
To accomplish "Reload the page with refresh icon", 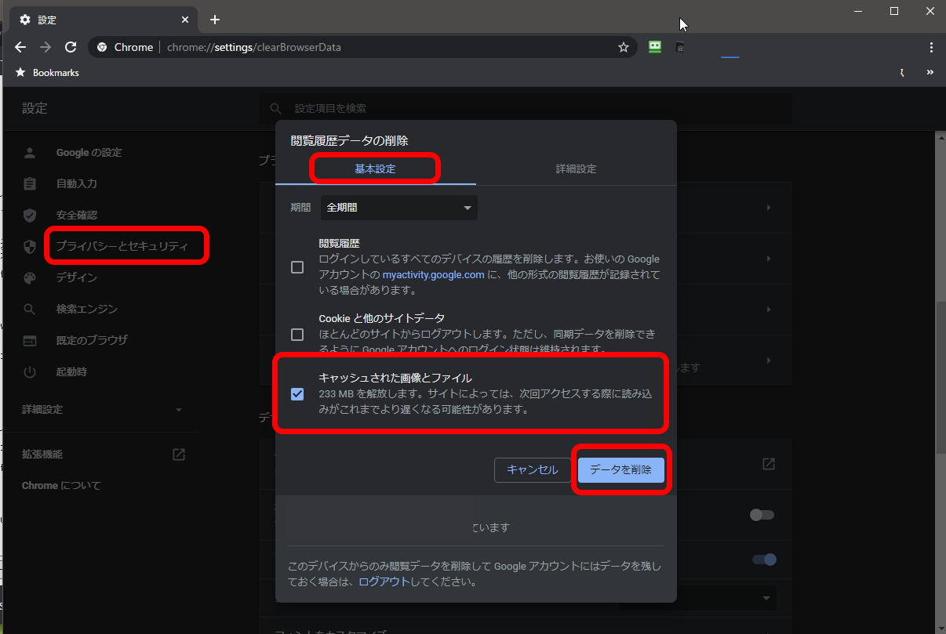I will [71, 47].
